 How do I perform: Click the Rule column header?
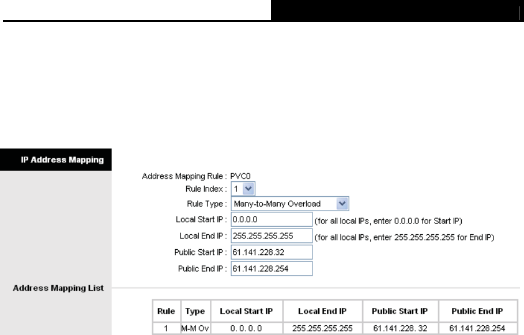click(167, 311)
